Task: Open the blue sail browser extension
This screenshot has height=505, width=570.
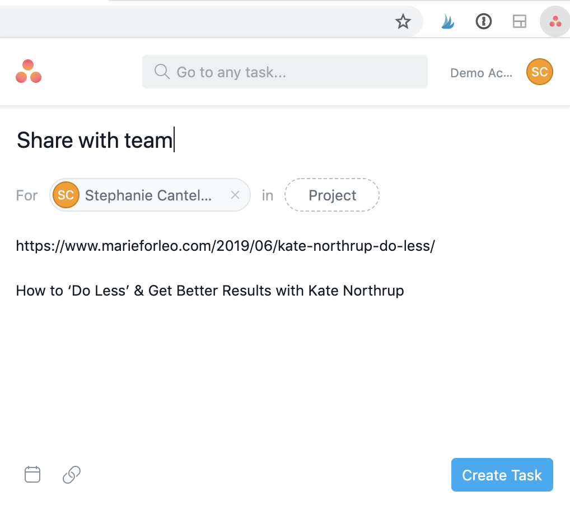Action: tap(447, 21)
